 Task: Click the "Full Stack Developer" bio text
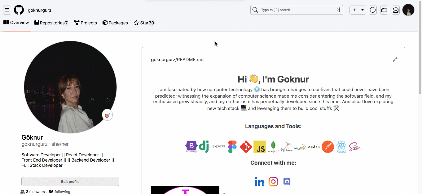pyautogui.click(x=42, y=165)
